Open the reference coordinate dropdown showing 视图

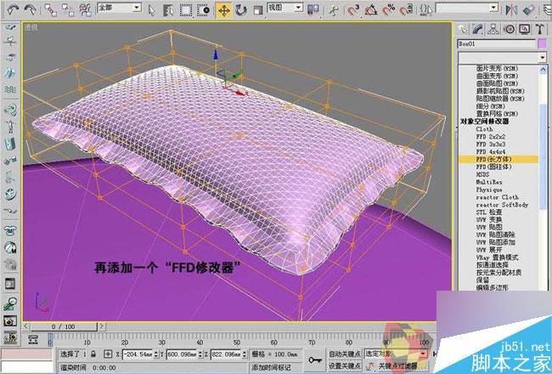[x=285, y=8]
